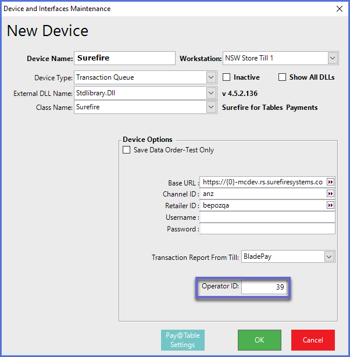The width and height of the screenshot is (350, 357).
Task: Close the Device and Interfaces Maintenance window
Action: 340,9
